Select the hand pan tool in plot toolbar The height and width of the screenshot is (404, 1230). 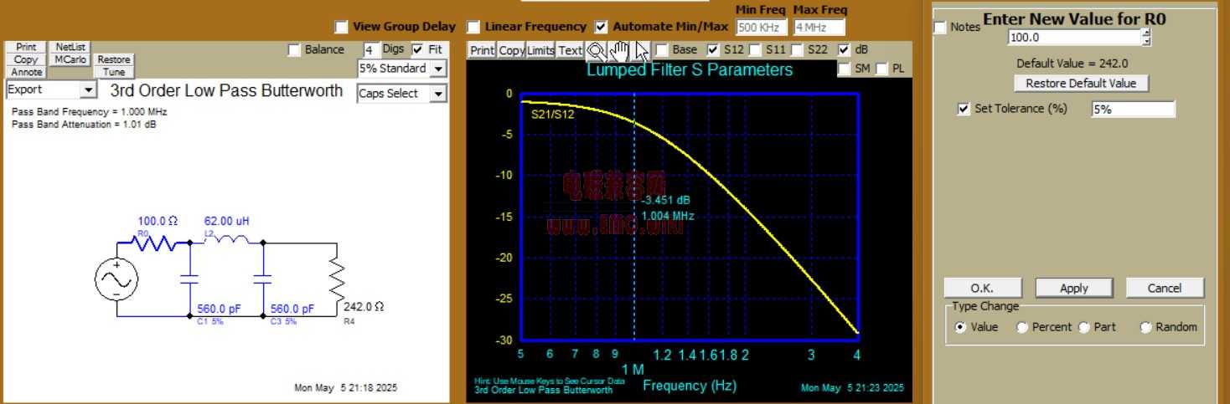point(618,50)
